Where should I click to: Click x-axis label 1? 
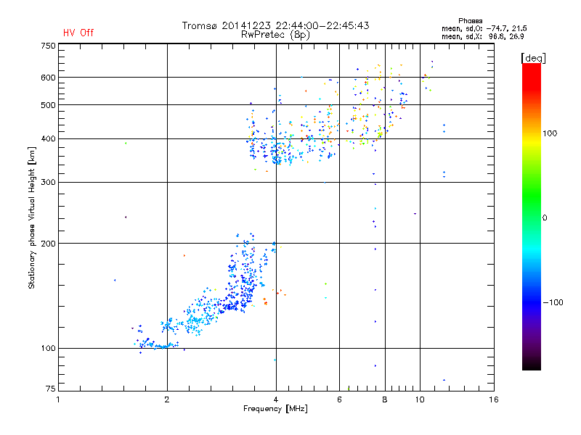58,399
